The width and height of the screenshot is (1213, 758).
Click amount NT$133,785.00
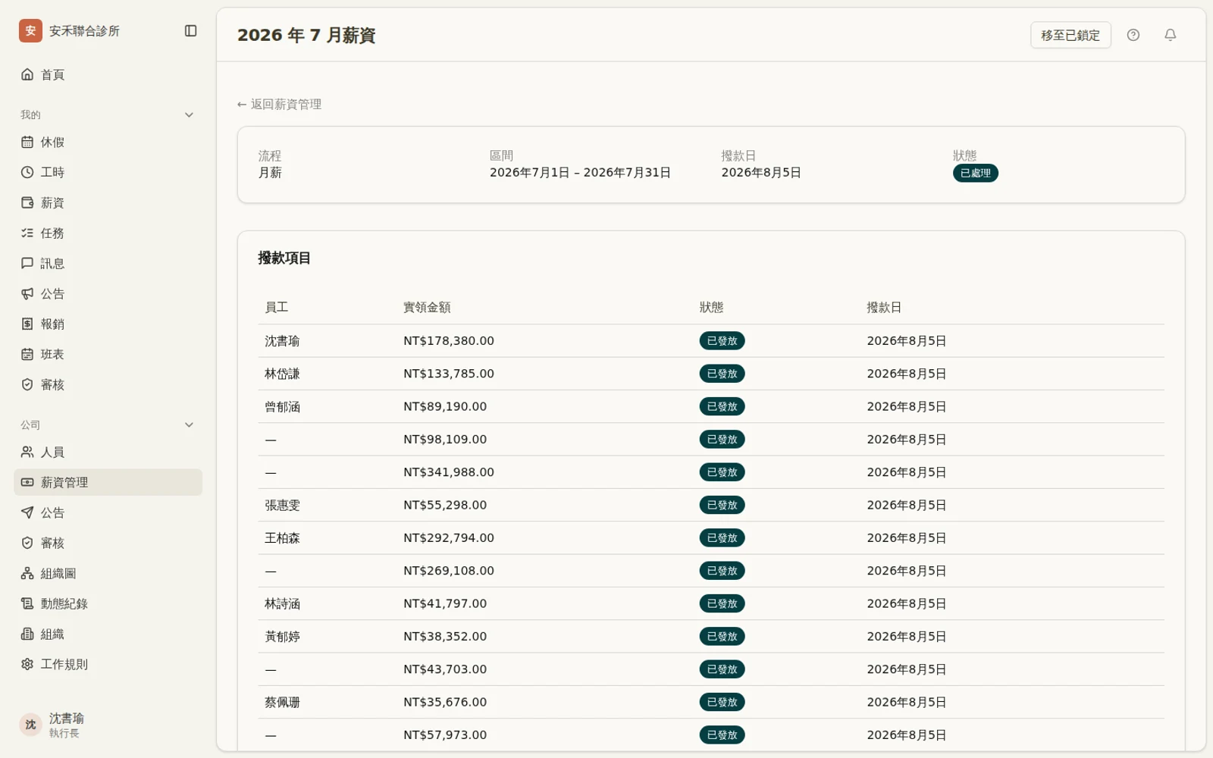click(449, 374)
